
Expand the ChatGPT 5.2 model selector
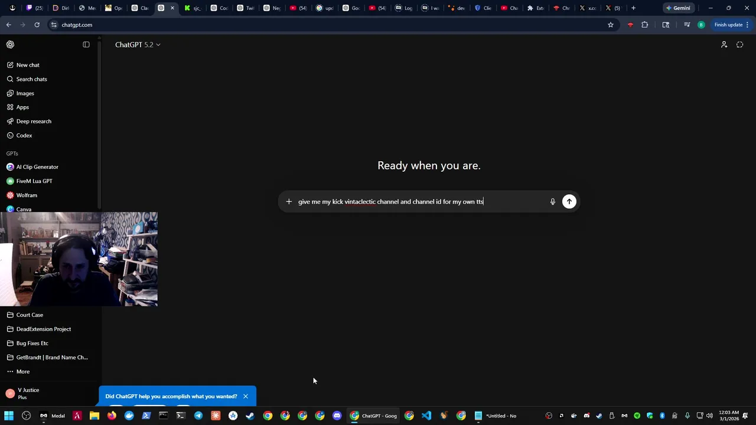tap(138, 45)
